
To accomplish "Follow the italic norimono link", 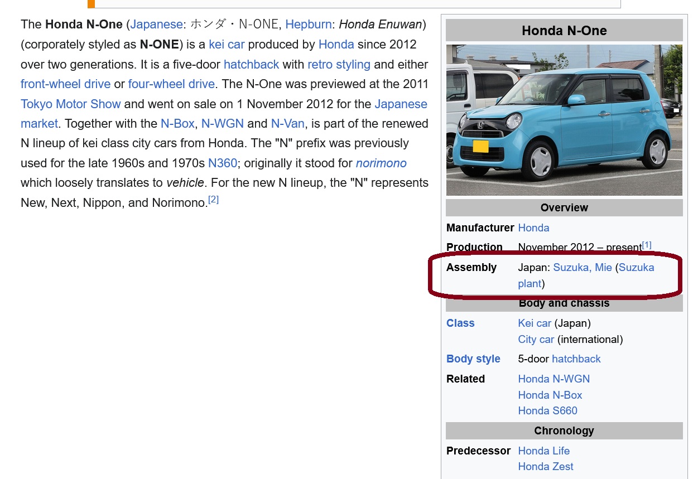I will coord(381,163).
